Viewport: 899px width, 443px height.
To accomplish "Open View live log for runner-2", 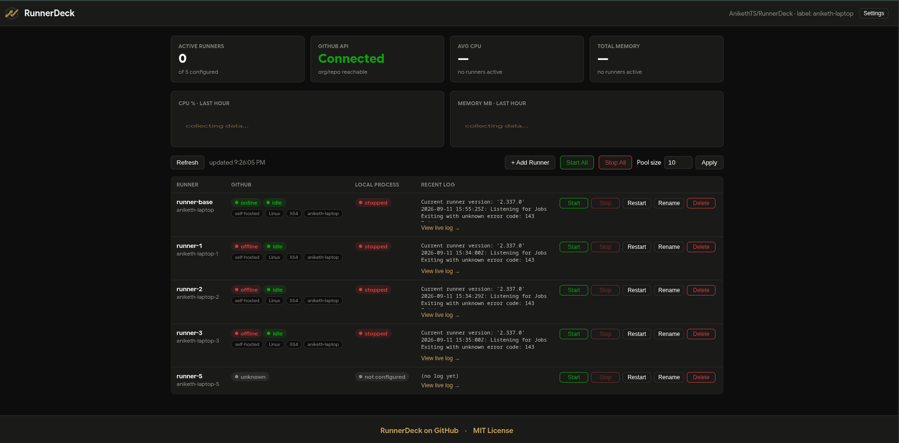I will point(440,315).
